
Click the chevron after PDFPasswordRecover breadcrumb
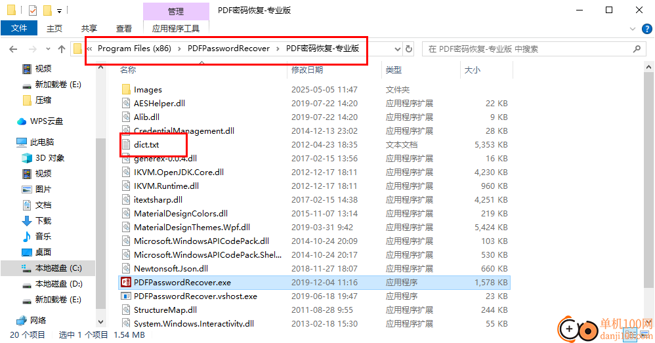pos(278,49)
